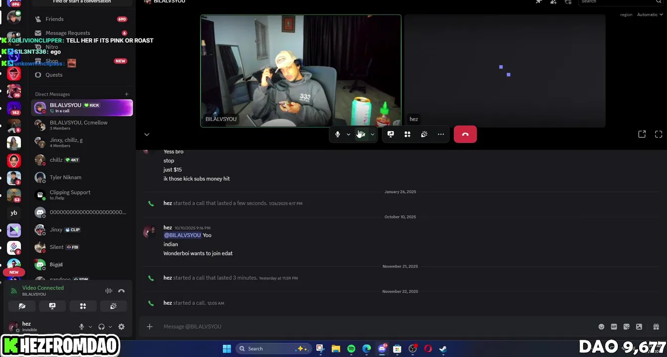This screenshot has height=357, width=667.
Task: Open activities from voice panel
Action: tap(83, 306)
